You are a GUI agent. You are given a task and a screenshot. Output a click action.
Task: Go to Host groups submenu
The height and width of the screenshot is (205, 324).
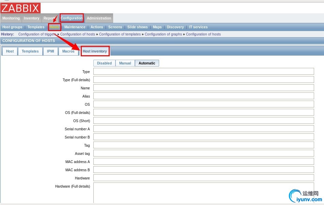click(x=12, y=27)
